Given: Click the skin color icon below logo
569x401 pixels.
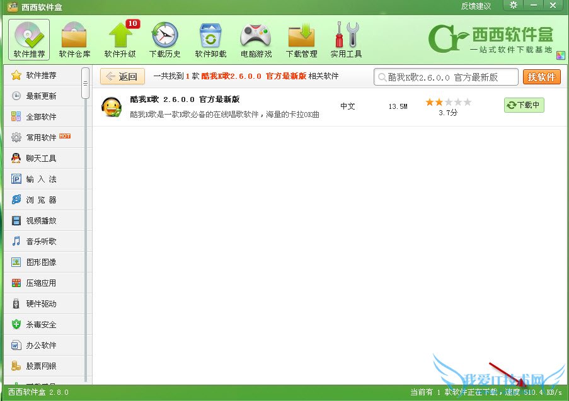Looking at the screenshot, I should coord(561,55).
